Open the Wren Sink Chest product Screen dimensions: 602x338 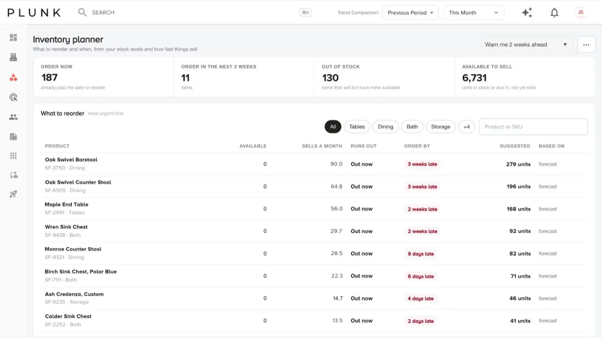[66, 227]
